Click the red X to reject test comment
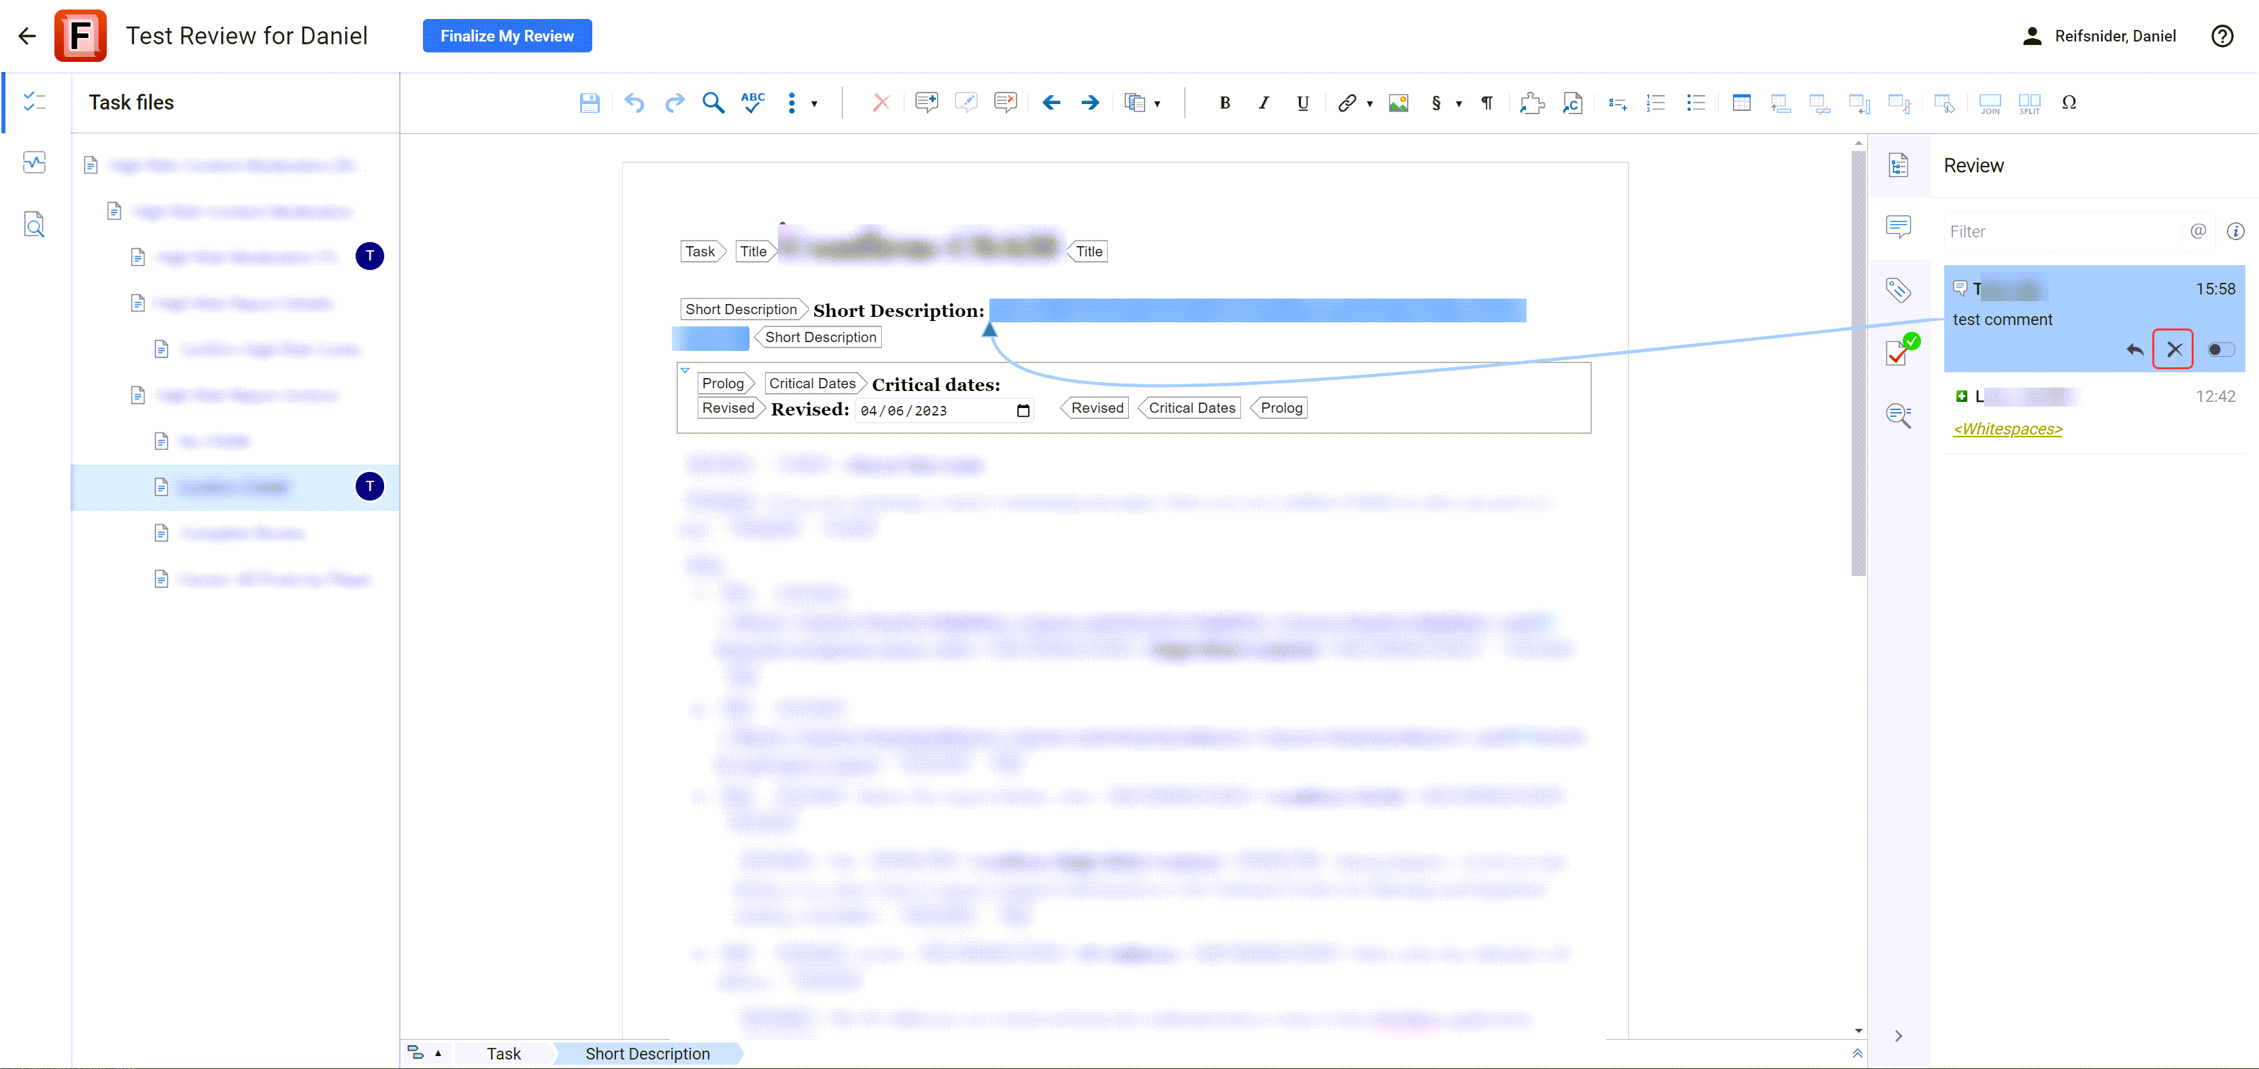 coord(2175,349)
